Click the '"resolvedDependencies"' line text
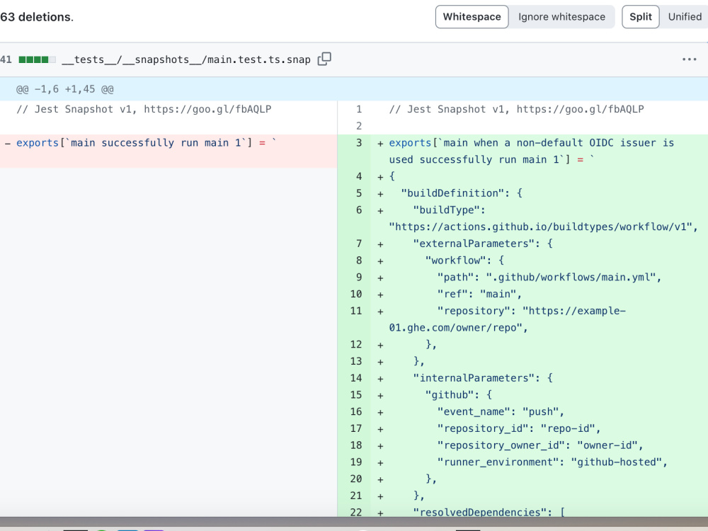Screen dimensions: 708x531 (x=489, y=512)
